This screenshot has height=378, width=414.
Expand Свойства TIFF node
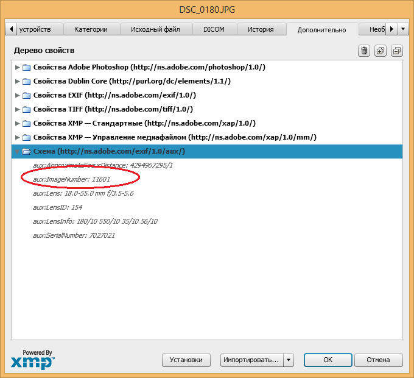click(17, 109)
